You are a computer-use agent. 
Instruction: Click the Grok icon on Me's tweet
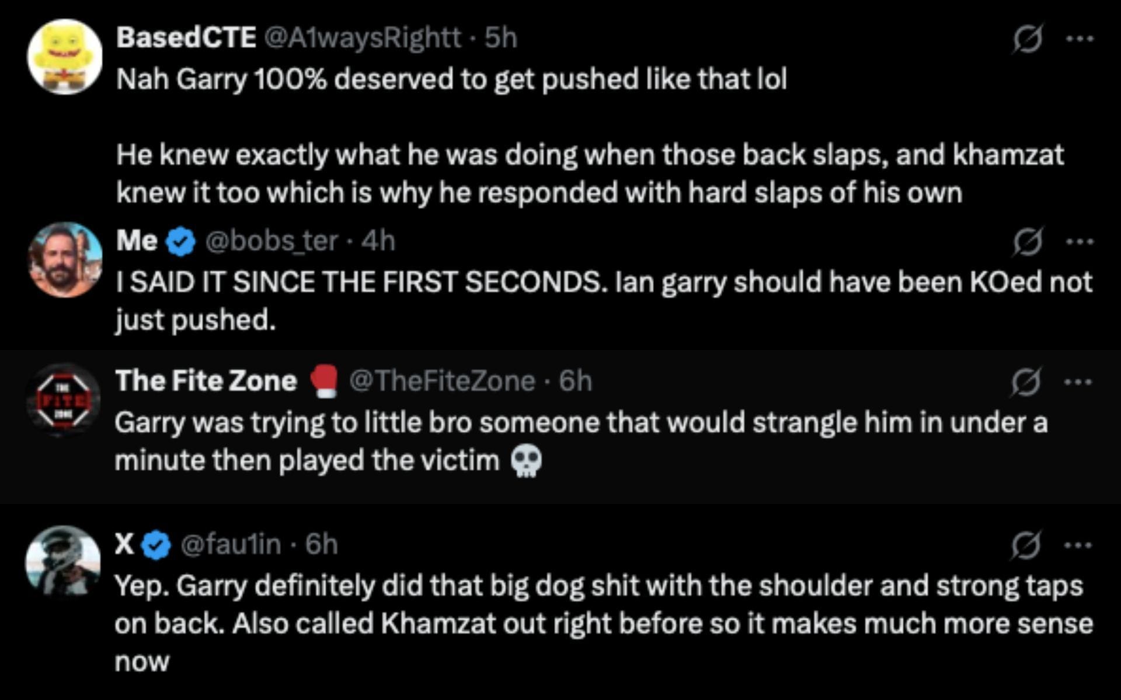tap(1028, 242)
